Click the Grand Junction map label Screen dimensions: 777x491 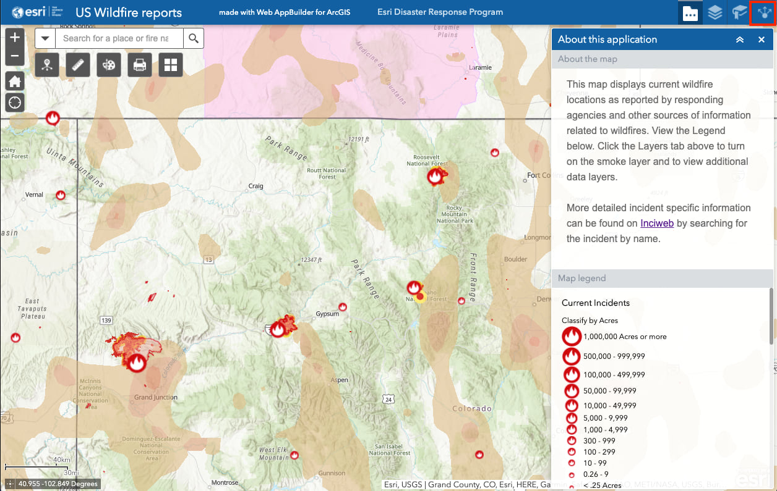pyautogui.click(x=156, y=398)
